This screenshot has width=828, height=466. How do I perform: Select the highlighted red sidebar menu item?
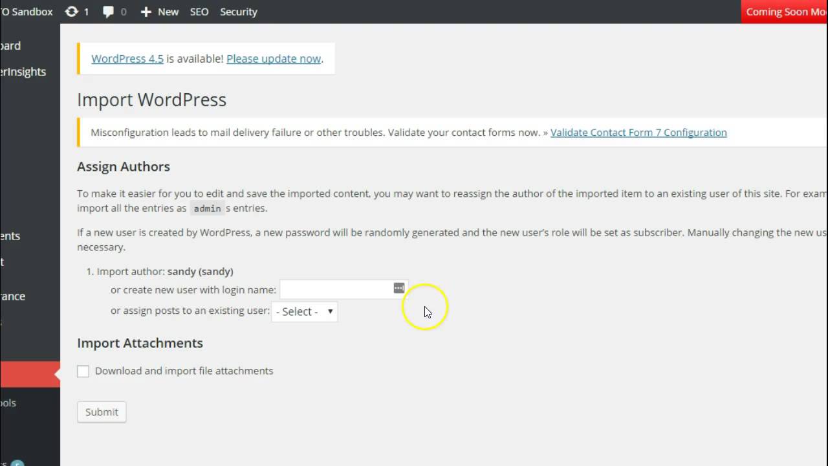pyautogui.click(x=30, y=374)
